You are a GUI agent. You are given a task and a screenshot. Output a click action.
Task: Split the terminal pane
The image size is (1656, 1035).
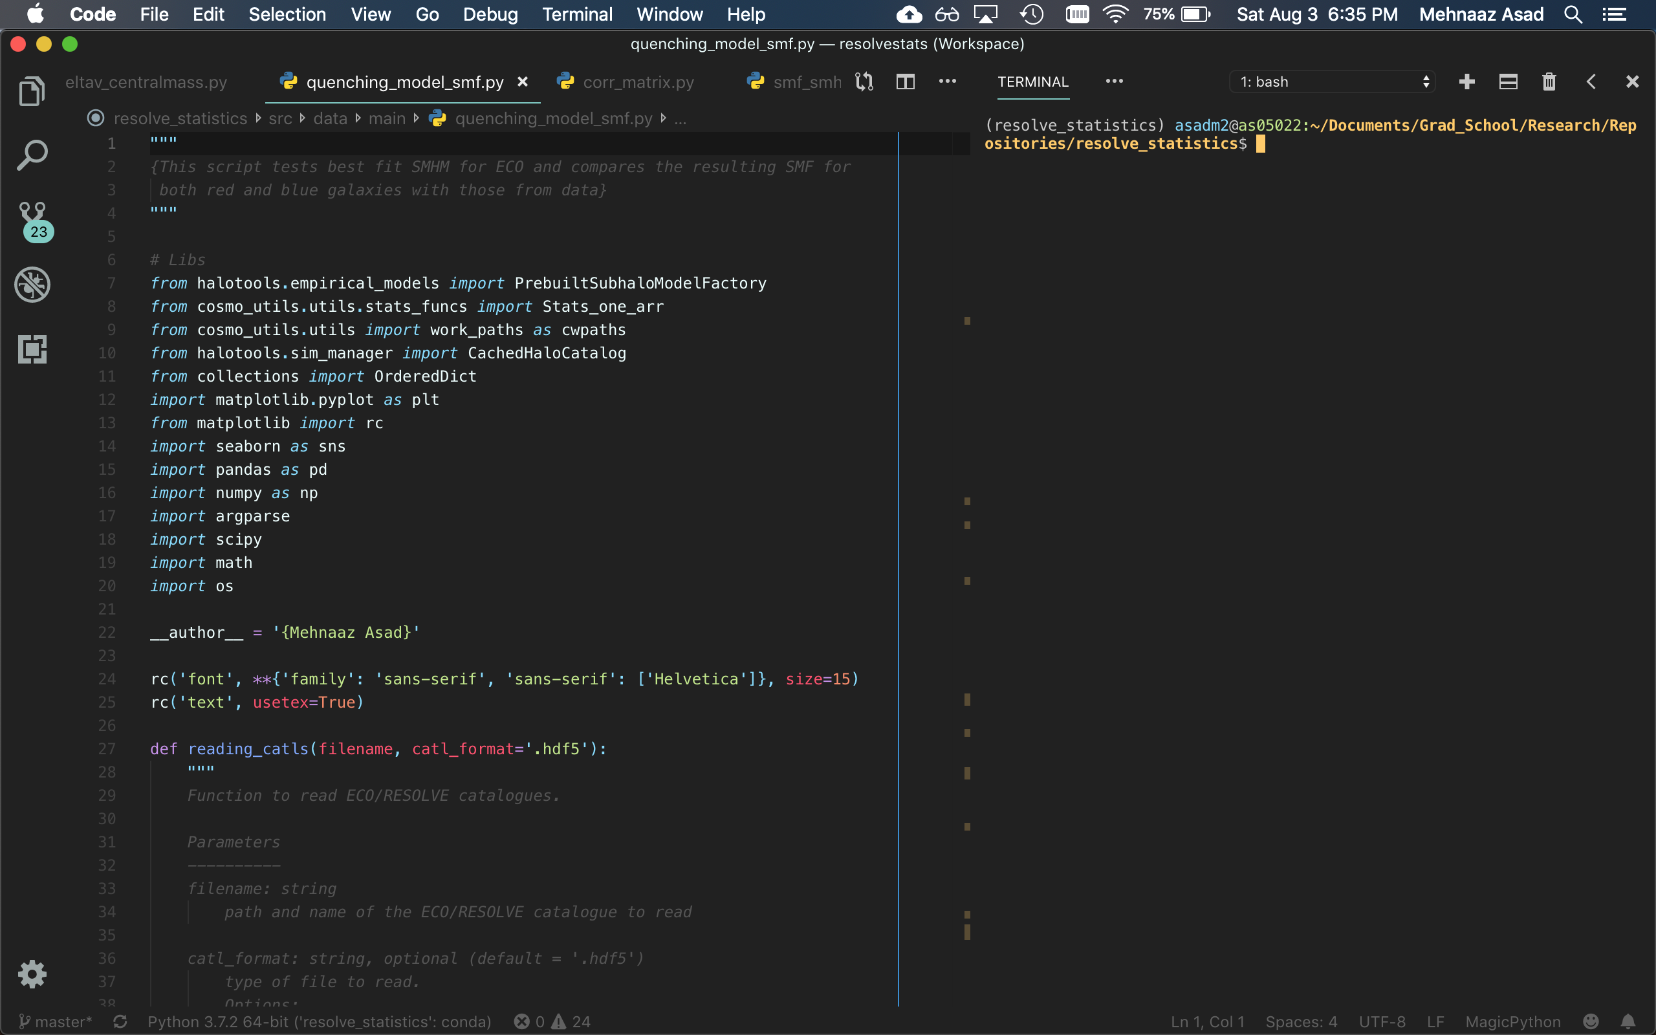point(1509,82)
